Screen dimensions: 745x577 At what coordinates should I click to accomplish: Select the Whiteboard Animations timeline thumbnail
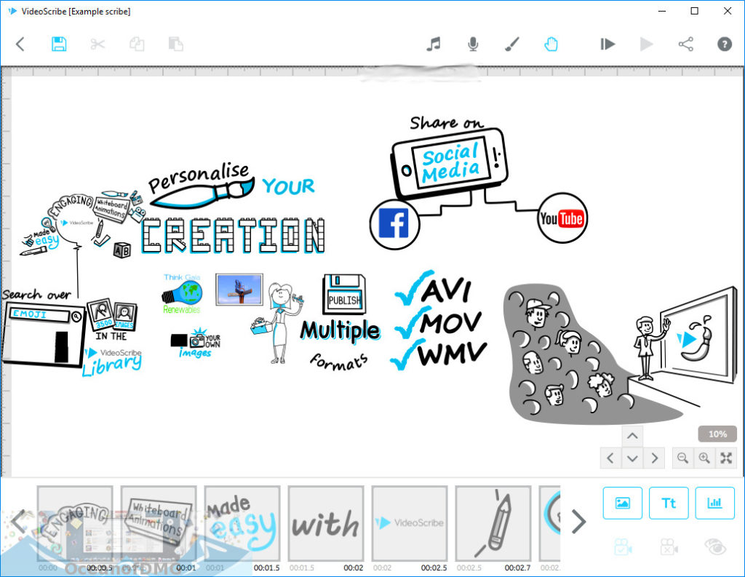point(159,524)
